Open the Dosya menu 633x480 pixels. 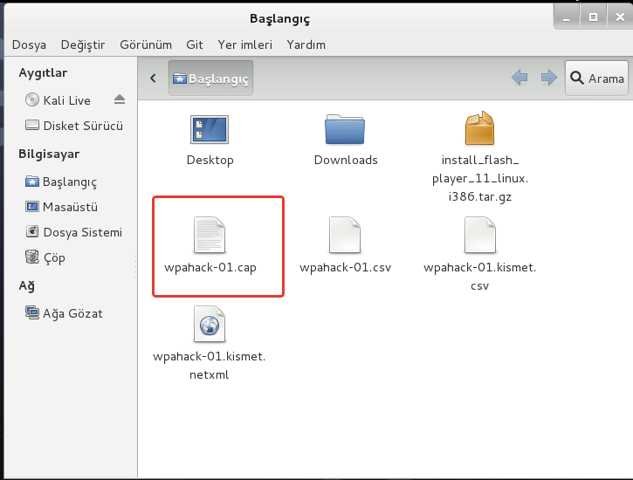29,45
